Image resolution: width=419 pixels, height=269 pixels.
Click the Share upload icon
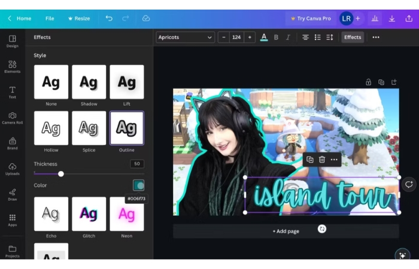(x=409, y=19)
